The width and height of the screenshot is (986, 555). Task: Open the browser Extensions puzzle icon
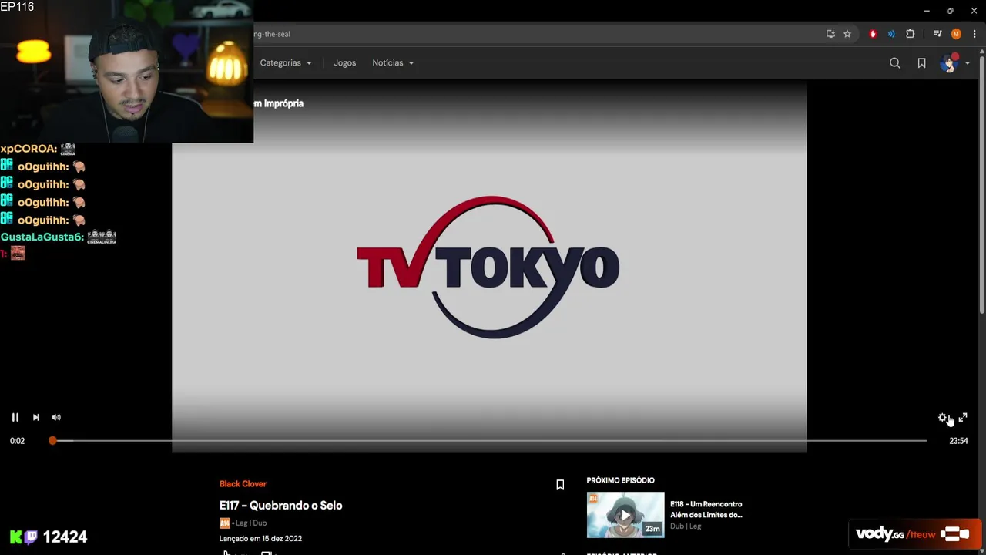coord(911,34)
